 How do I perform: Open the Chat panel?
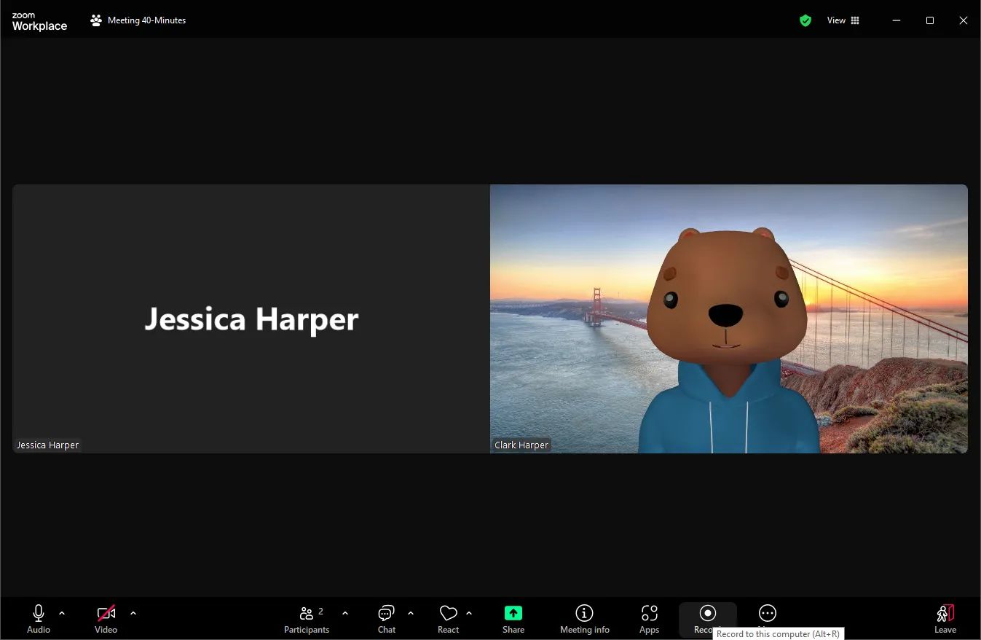pos(387,619)
